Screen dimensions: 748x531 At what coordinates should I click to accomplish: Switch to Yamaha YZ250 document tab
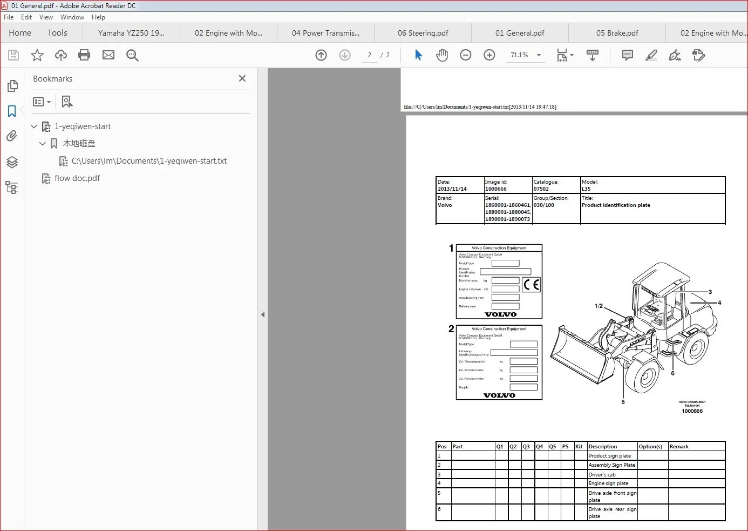coord(131,33)
